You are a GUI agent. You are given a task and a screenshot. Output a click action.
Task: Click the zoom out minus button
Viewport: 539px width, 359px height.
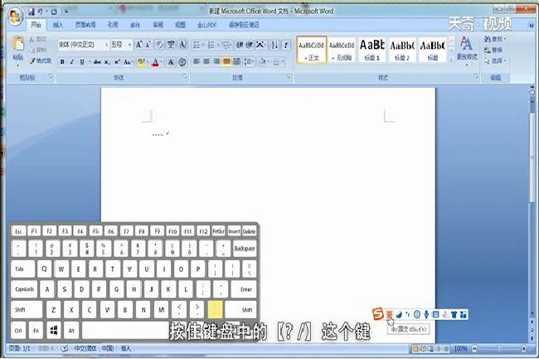[474, 349]
